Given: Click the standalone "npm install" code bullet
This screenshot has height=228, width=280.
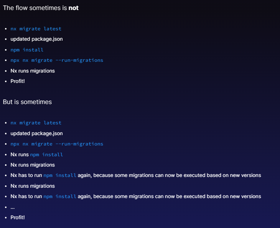Looking at the screenshot, I should pos(27,50).
